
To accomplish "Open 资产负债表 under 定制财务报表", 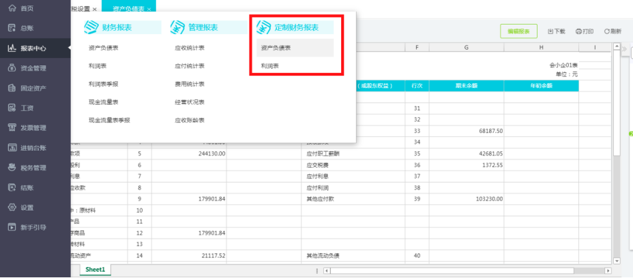I will tap(295, 48).
